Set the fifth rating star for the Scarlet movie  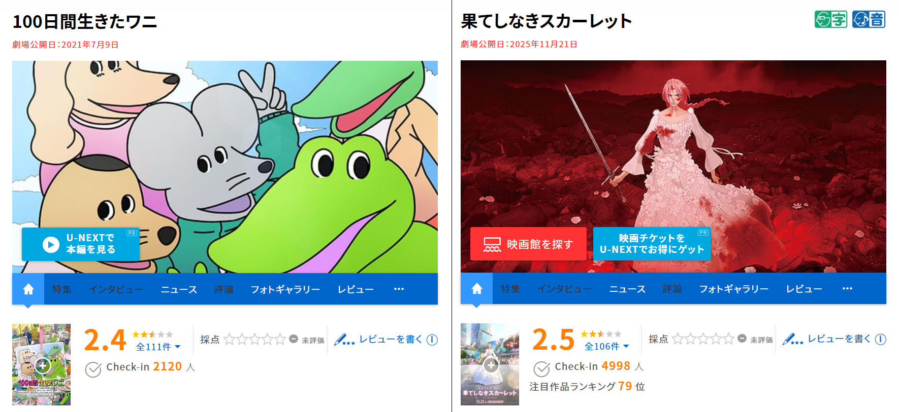[x=728, y=339]
